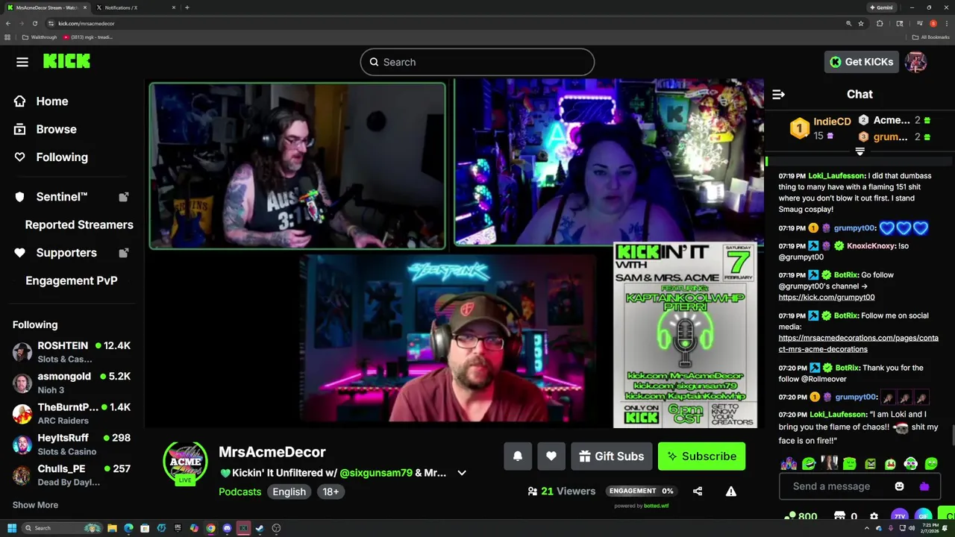Open chat settings gear icon
Screen dimensions: 955x537
coord(874,516)
